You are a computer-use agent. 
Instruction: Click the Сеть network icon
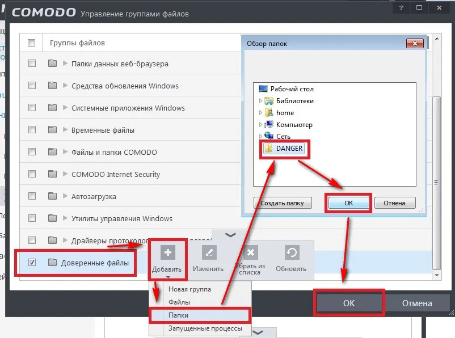(269, 136)
